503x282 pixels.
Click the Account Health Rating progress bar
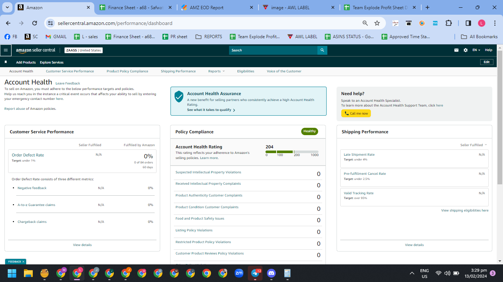tap(292, 152)
